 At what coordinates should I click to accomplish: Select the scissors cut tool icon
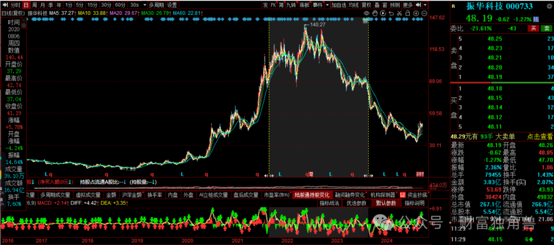pos(399,13)
